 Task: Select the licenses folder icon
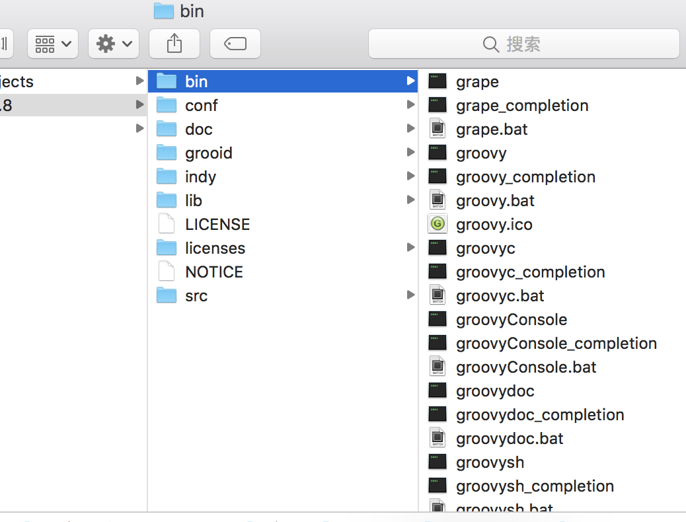point(167,248)
